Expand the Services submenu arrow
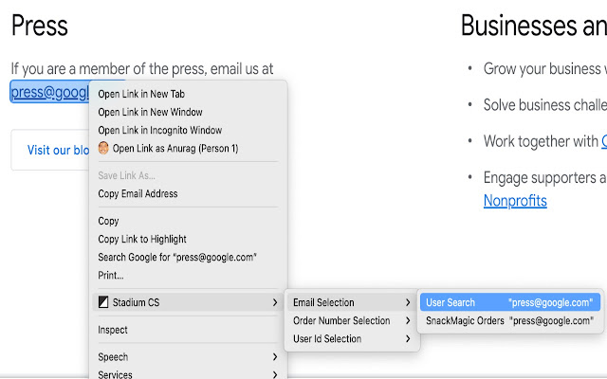Image resolution: width=607 pixels, height=379 pixels. (x=275, y=374)
